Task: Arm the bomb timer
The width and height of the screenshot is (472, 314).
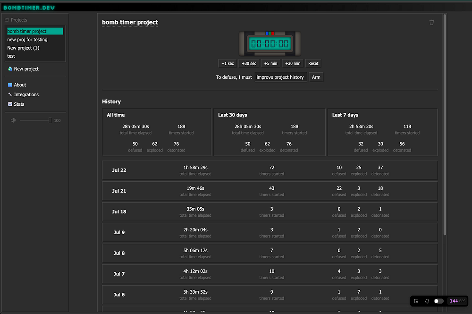Action: 316,77
